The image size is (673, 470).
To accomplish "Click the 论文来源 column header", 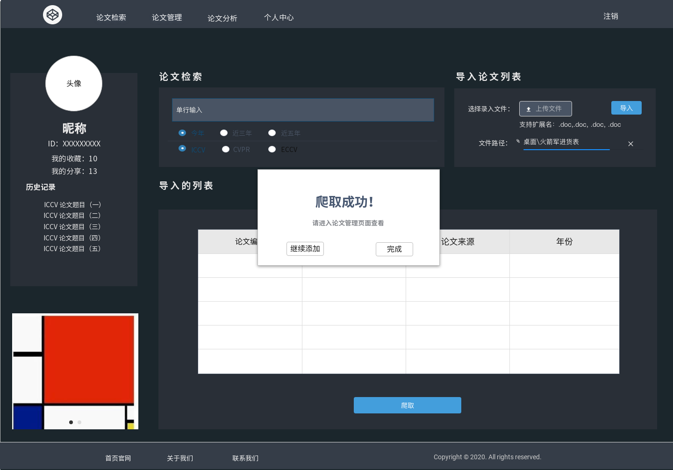I will pyautogui.click(x=458, y=242).
